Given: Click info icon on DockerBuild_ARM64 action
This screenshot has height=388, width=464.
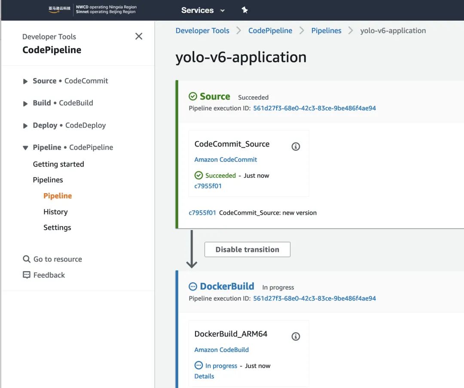Looking at the screenshot, I should pyautogui.click(x=296, y=336).
